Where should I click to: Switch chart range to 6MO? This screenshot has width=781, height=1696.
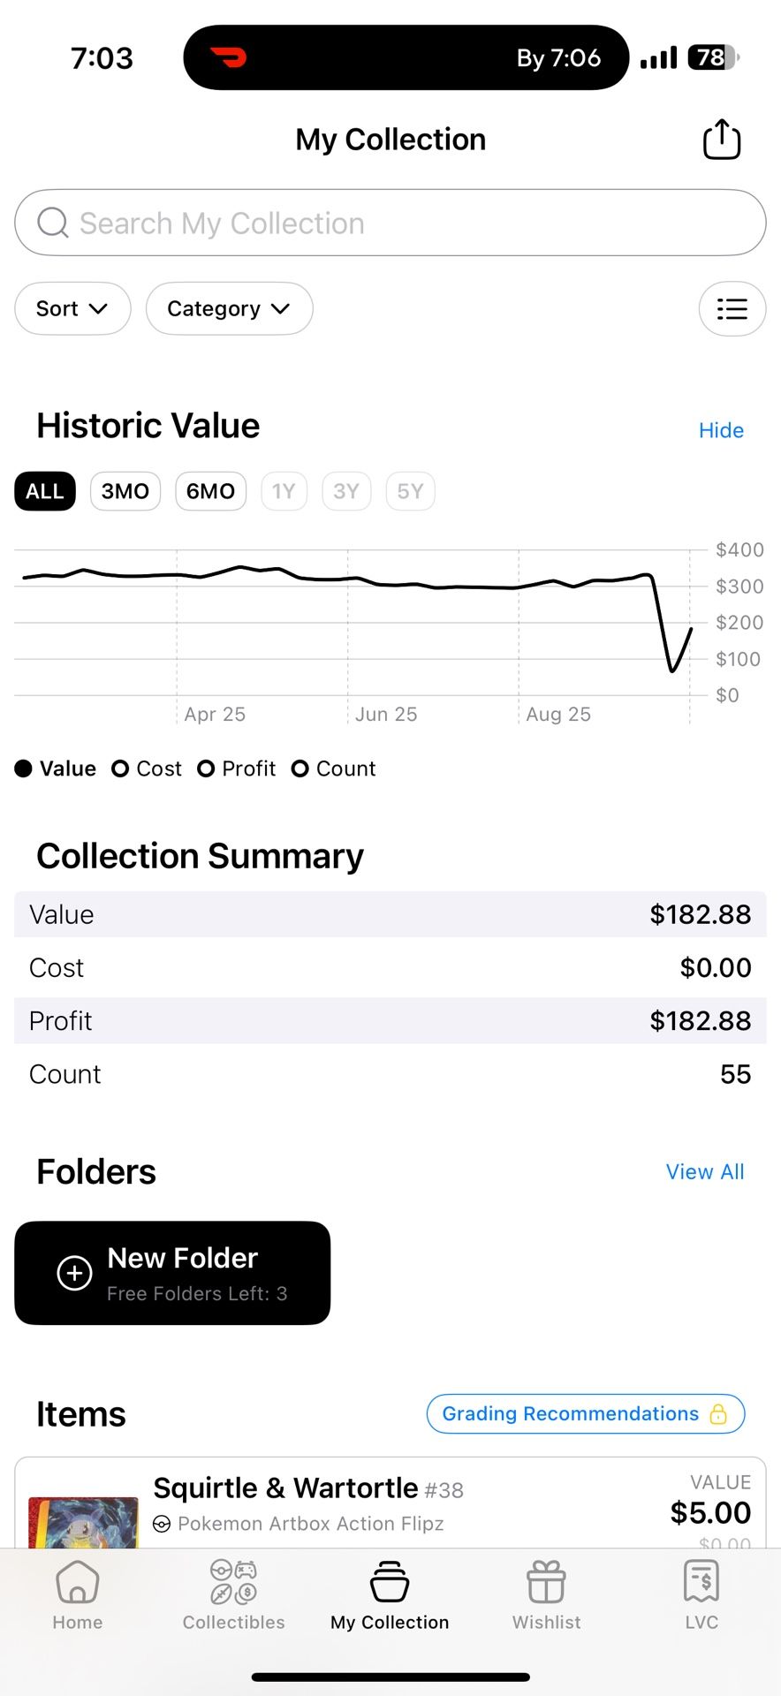tap(210, 491)
